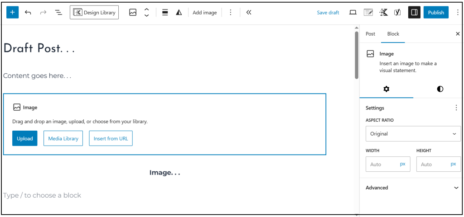Click the duotone filter triangle icon
Viewport: 464px width, 217px height.
coord(179,13)
